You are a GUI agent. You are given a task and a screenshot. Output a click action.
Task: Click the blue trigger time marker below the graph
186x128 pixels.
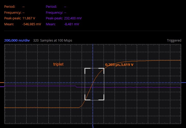(93, 126)
